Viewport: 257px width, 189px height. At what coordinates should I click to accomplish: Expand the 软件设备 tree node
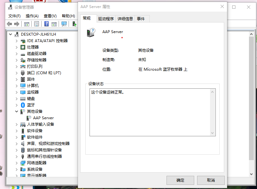(x=16, y=131)
